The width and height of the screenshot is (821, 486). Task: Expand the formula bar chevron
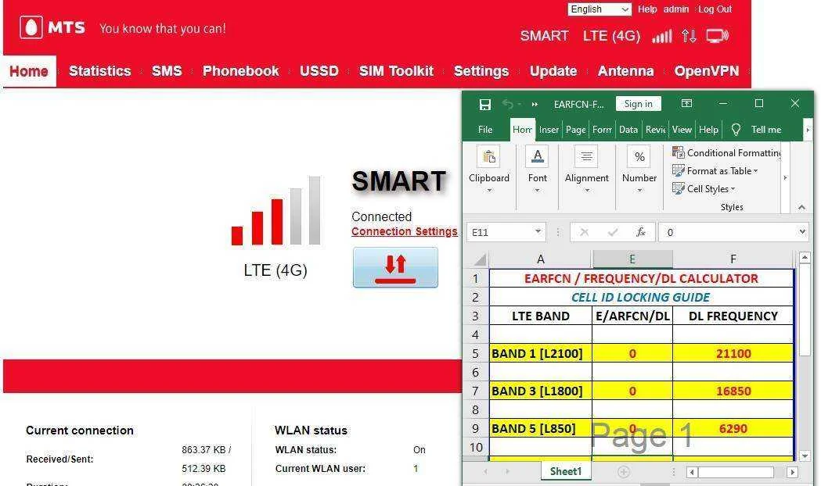click(803, 231)
